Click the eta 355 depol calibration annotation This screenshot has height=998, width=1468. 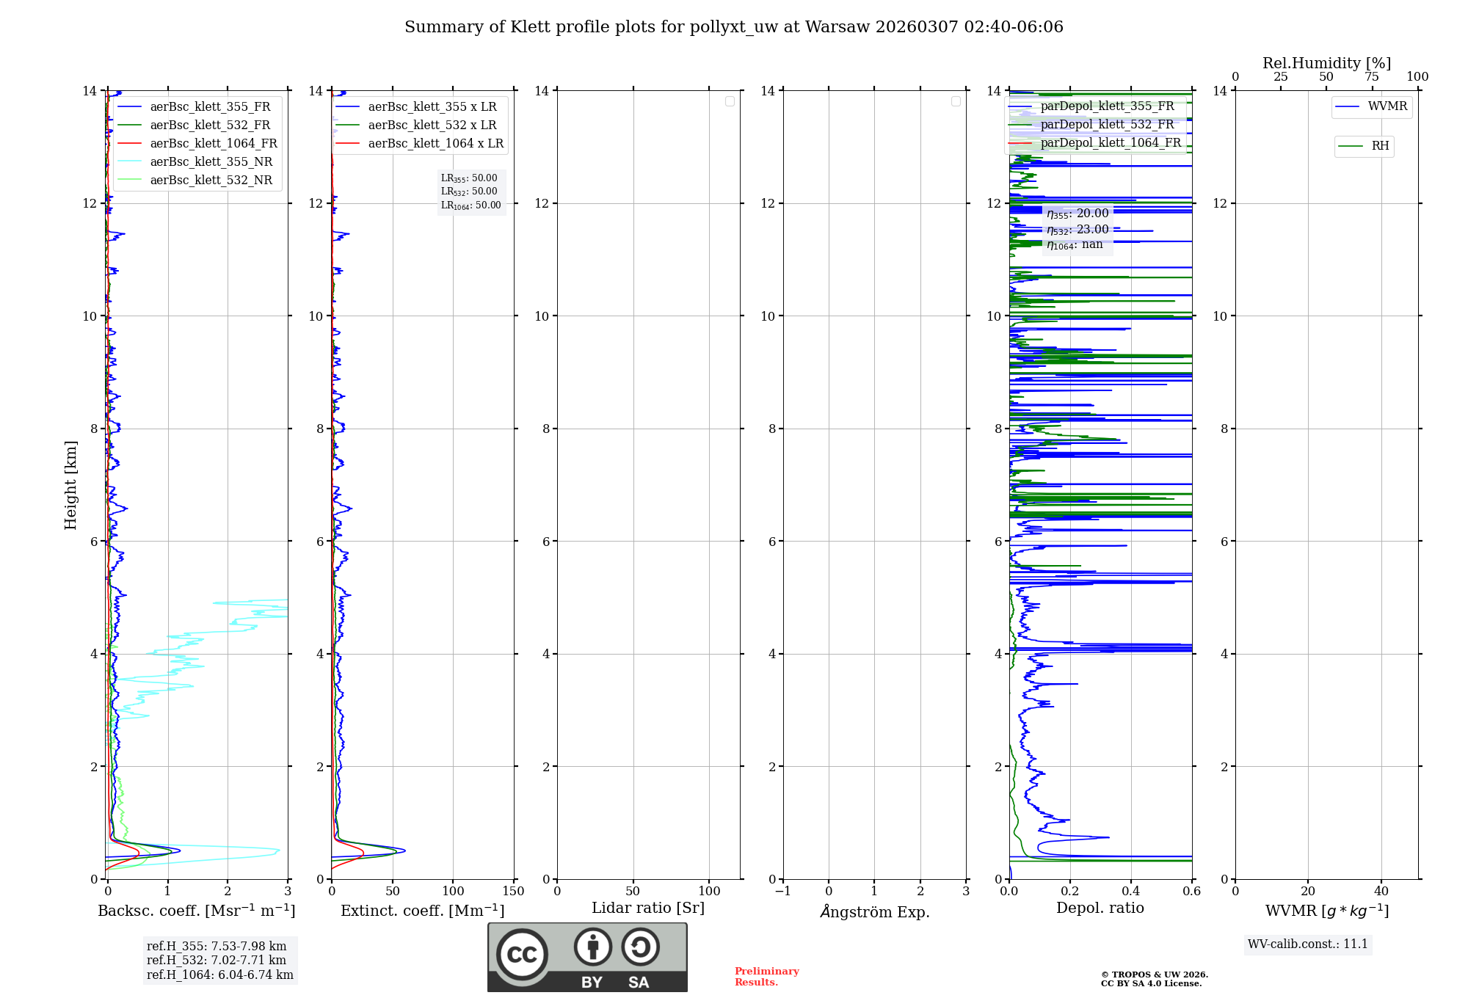tap(1078, 214)
